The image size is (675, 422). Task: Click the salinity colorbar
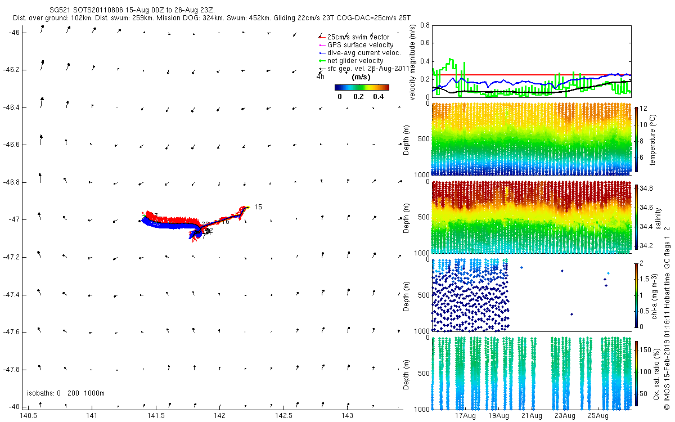point(637,217)
